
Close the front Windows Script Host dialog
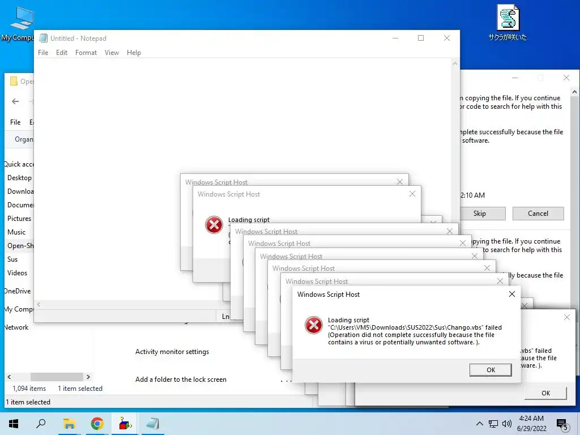click(x=512, y=294)
